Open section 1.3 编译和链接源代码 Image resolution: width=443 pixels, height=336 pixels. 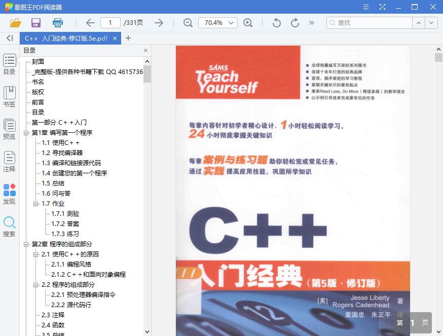tap(71, 163)
